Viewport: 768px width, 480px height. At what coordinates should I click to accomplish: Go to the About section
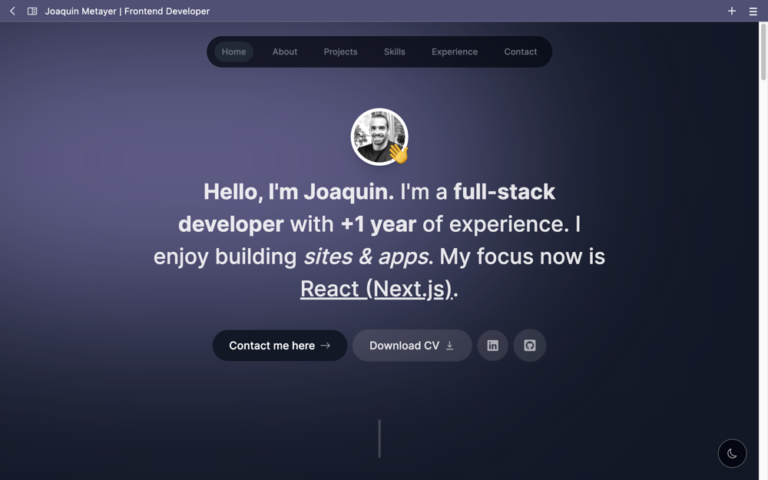pyautogui.click(x=285, y=52)
